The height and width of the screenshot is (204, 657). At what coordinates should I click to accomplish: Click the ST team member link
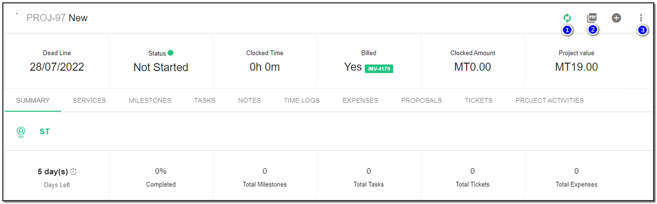(45, 132)
